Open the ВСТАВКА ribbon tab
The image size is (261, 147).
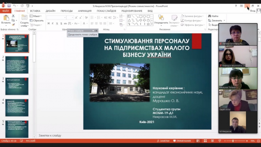click(35, 11)
